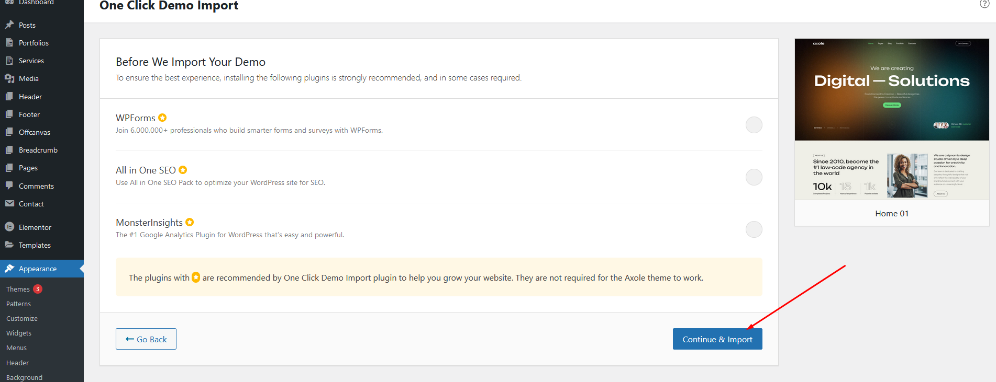Image resolution: width=996 pixels, height=382 pixels.
Task: Click the Go Back button
Action: point(146,339)
